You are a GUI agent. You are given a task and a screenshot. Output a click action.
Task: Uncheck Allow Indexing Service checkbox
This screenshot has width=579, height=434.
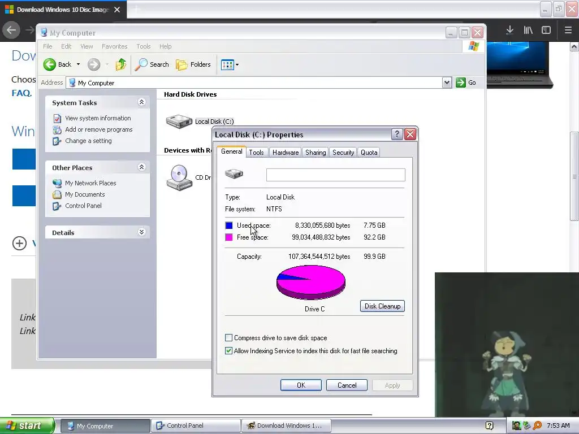click(228, 350)
